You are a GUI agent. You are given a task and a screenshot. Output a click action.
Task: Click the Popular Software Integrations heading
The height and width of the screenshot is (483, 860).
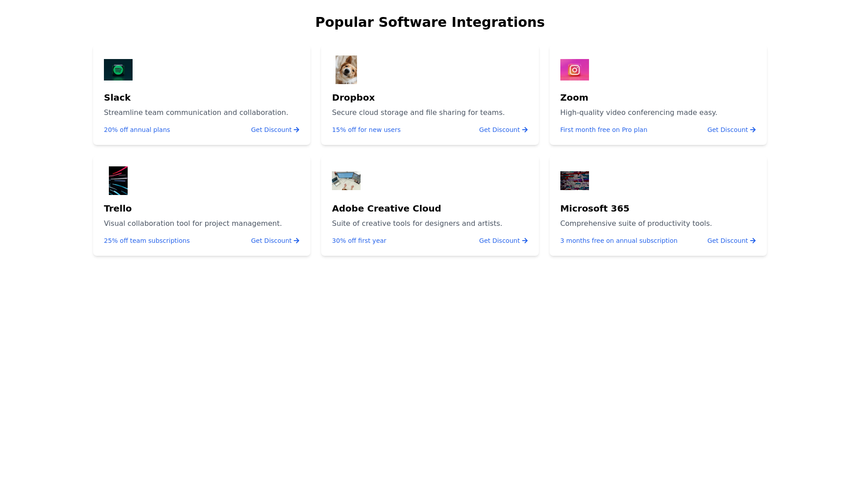[430, 22]
